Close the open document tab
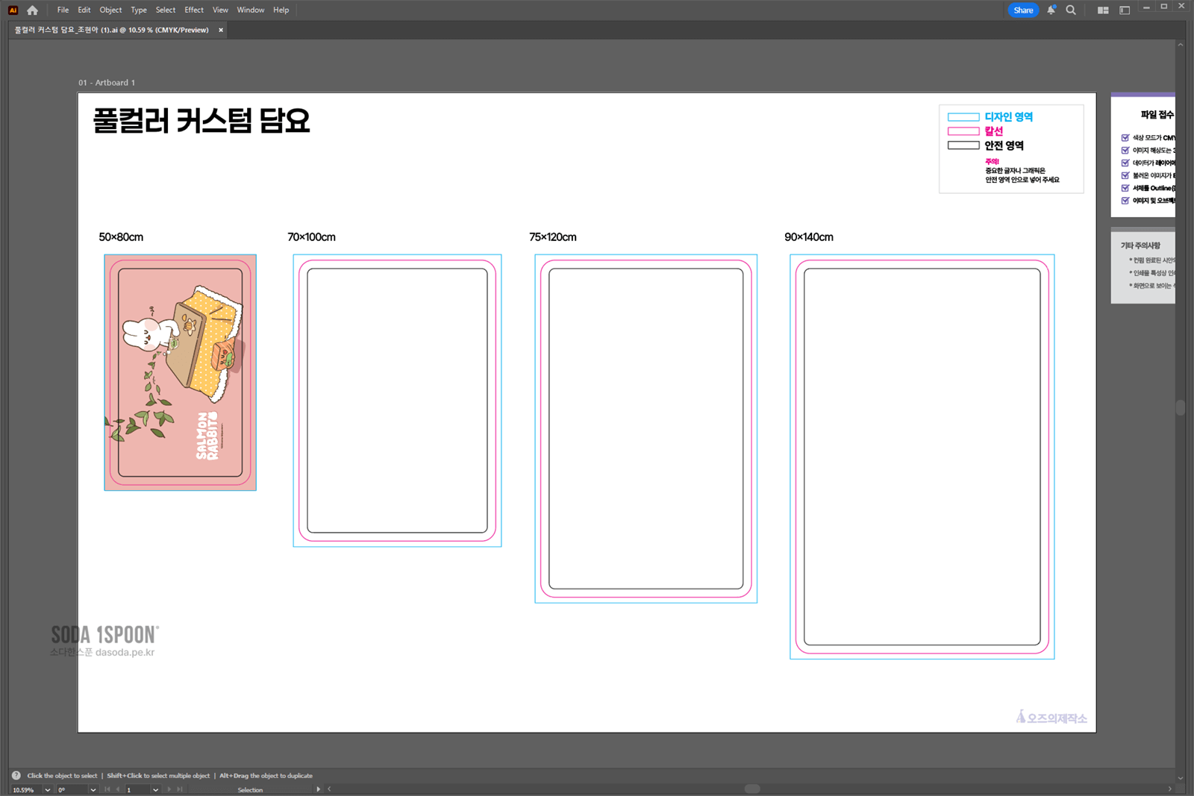Screen dimensions: 1194x796 [221, 31]
